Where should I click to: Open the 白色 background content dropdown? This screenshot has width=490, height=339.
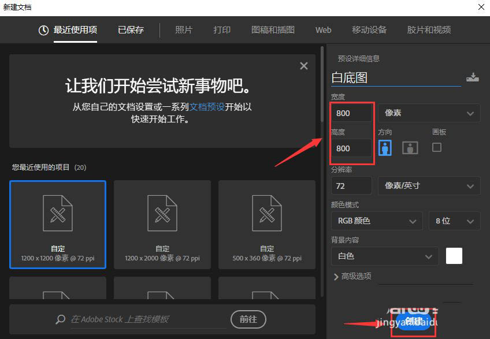tap(385, 256)
